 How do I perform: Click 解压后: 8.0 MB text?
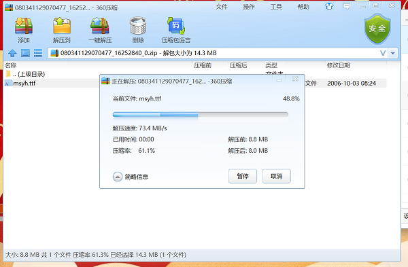[x=248, y=151]
